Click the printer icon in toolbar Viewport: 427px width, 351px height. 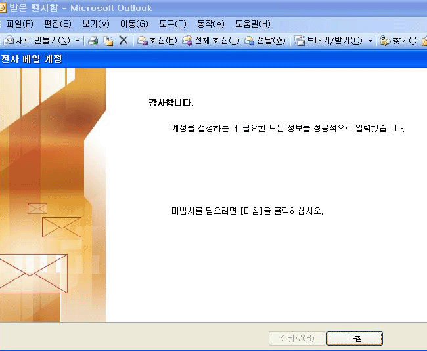[93, 41]
